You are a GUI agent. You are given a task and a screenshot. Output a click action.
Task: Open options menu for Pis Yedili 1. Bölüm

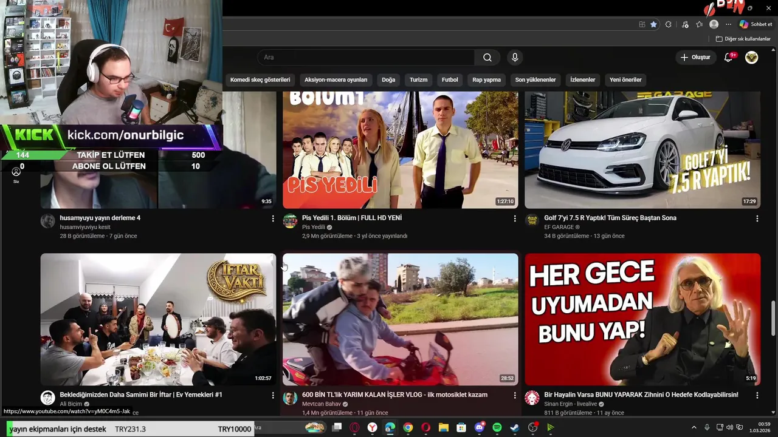coord(515,218)
